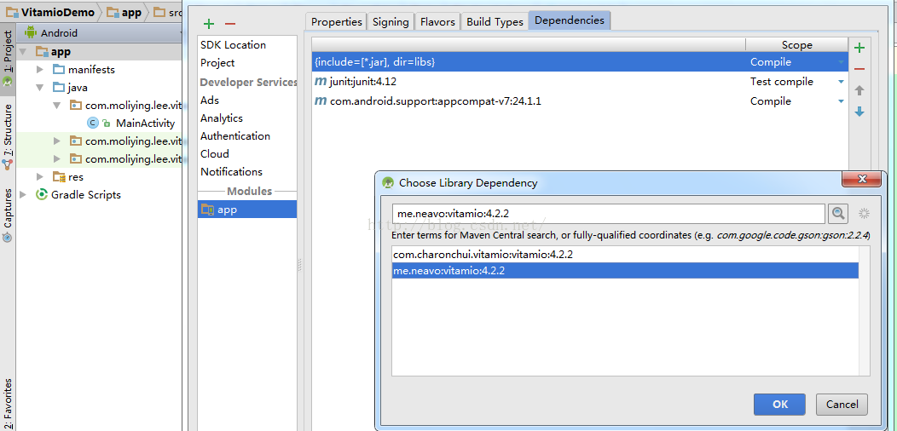Click the res folder icon

click(59, 176)
